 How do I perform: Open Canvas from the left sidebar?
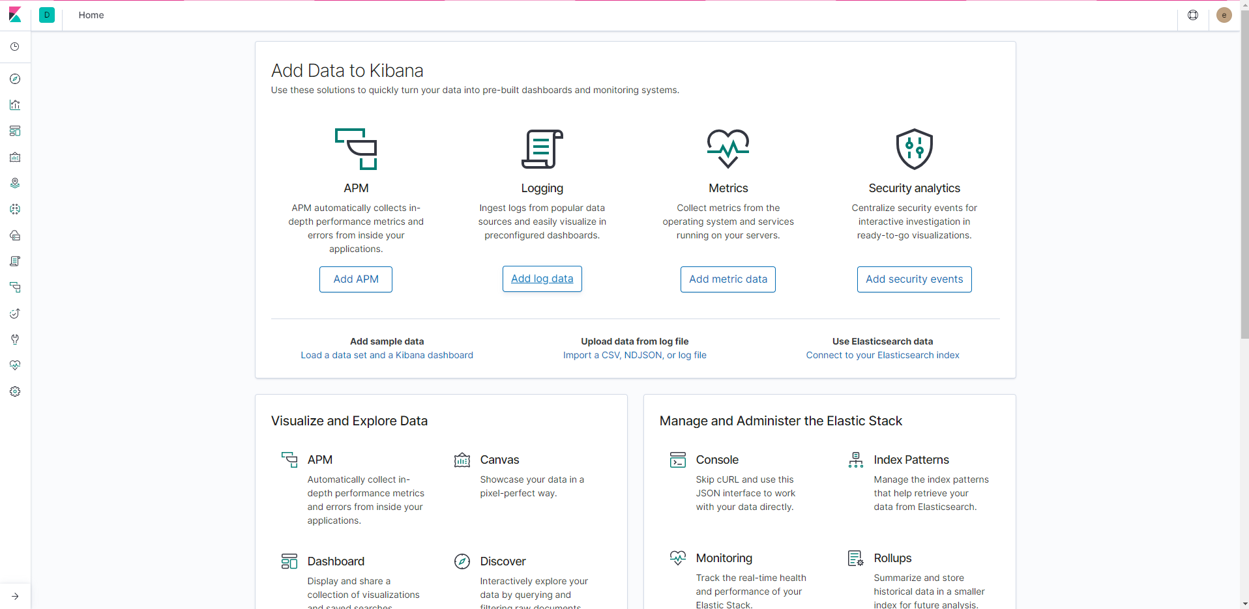(x=15, y=157)
